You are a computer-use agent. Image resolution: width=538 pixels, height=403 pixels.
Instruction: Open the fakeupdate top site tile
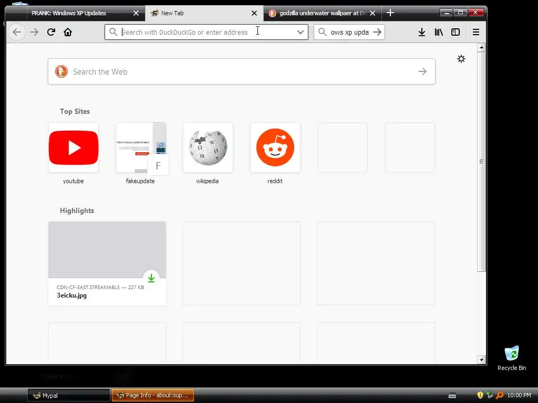(x=141, y=147)
